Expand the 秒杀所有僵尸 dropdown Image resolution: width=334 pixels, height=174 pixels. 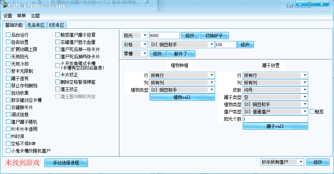click(x=301, y=162)
